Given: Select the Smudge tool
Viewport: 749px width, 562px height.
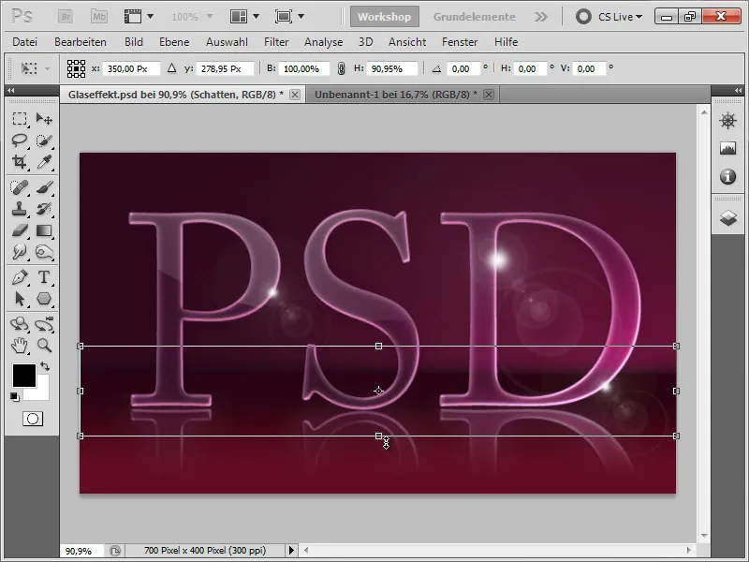Looking at the screenshot, I should 20,252.
